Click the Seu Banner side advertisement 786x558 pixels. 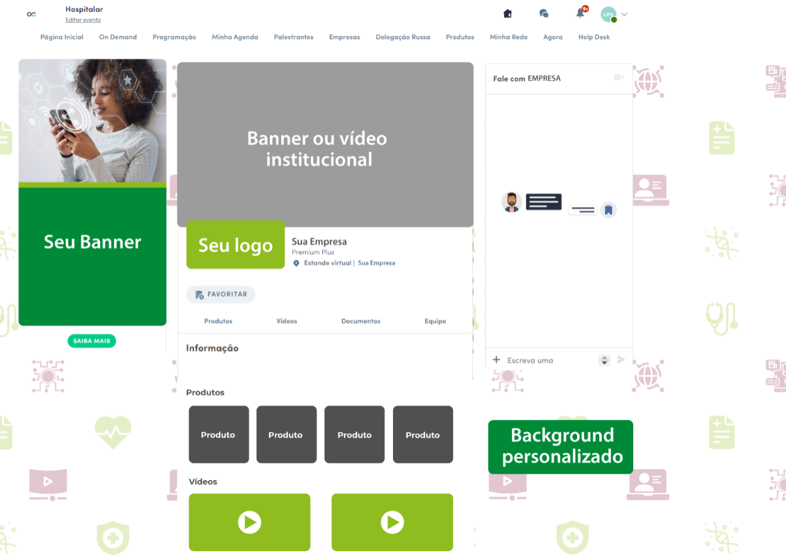click(93, 192)
